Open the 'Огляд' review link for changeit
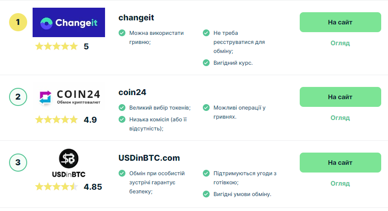 coord(340,43)
